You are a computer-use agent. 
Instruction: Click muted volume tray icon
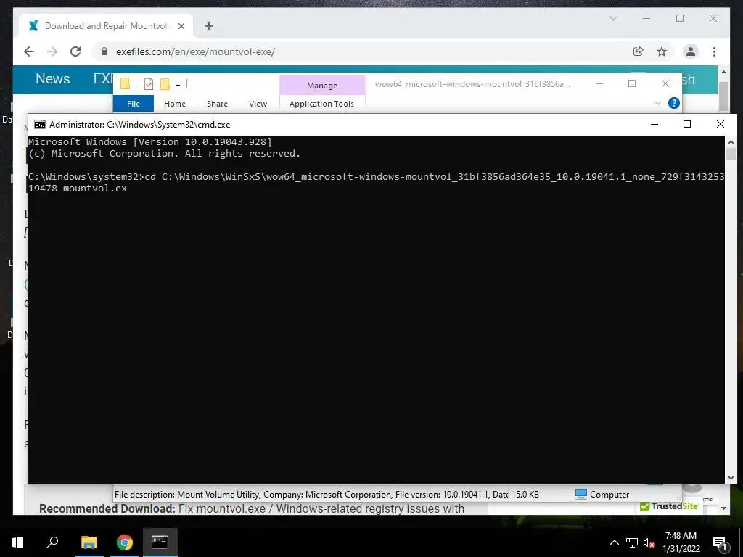(649, 542)
